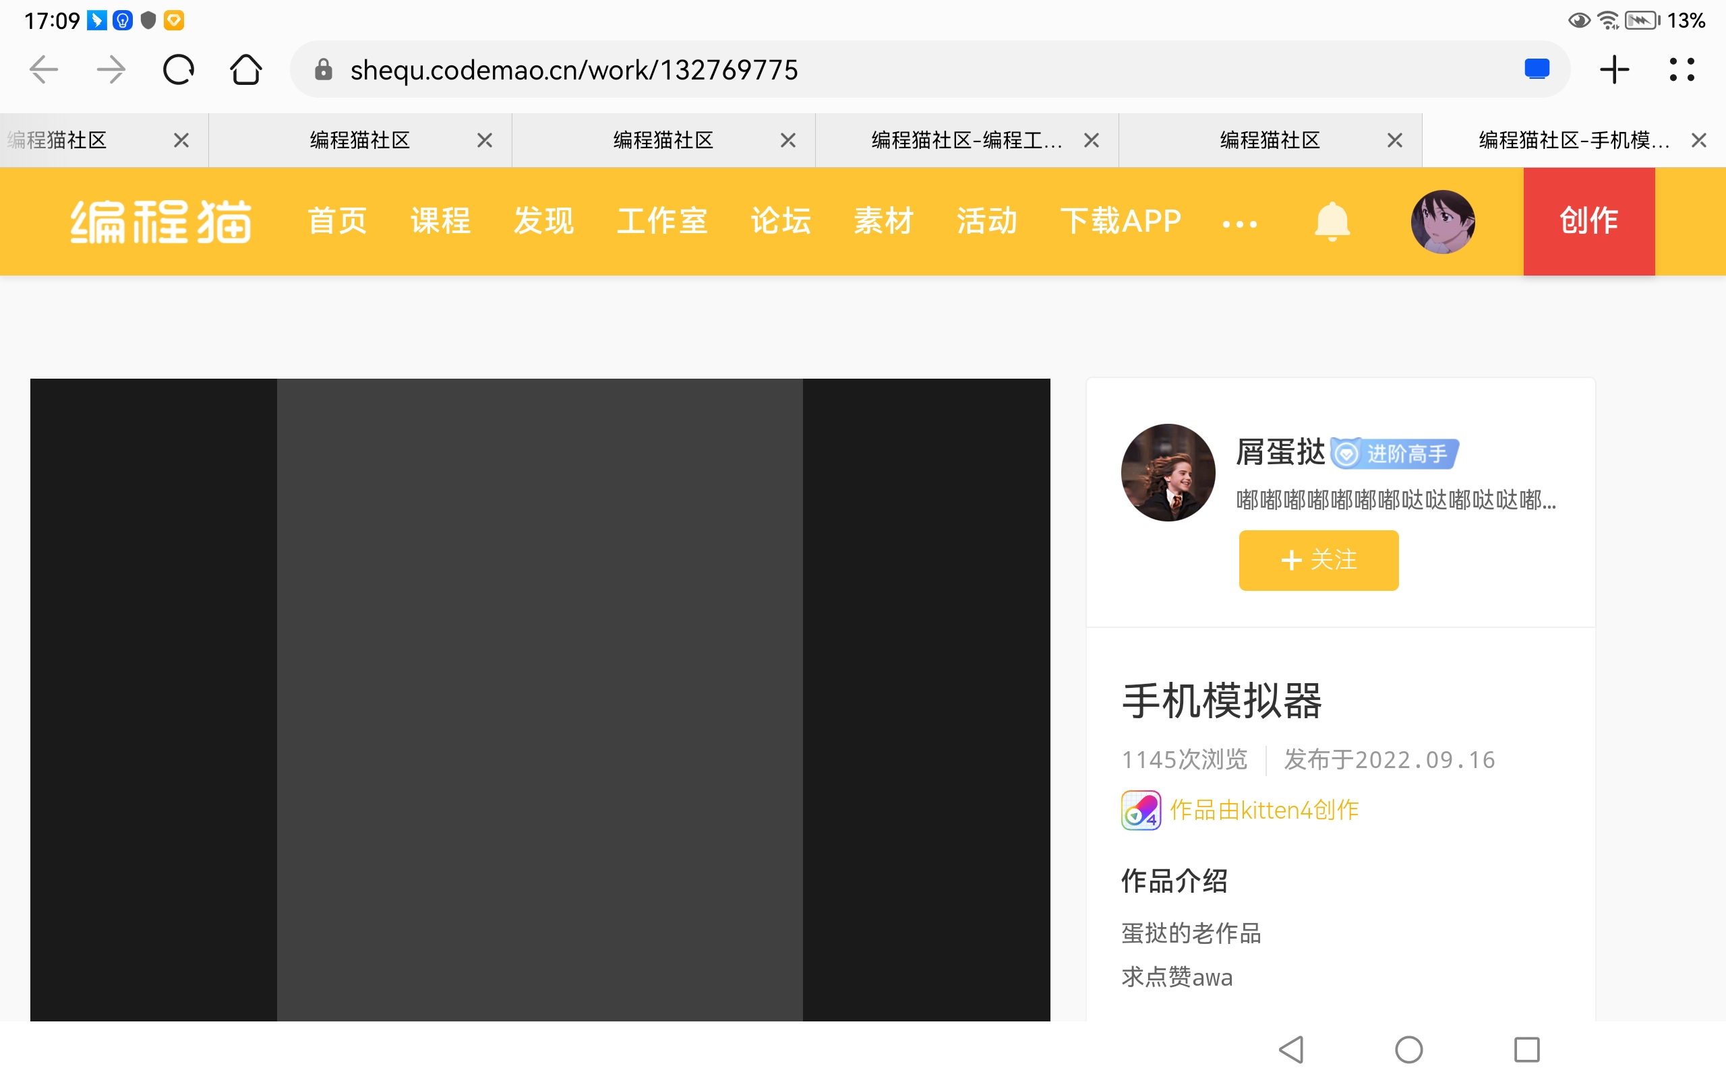The width and height of the screenshot is (1726, 1078).
Task: Click the 作品介绍 heading
Action: (x=1174, y=881)
